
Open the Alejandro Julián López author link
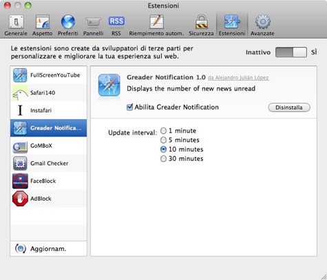[238, 78]
